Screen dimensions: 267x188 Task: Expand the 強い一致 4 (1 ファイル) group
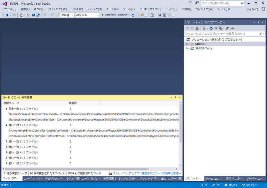(x=6, y=152)
